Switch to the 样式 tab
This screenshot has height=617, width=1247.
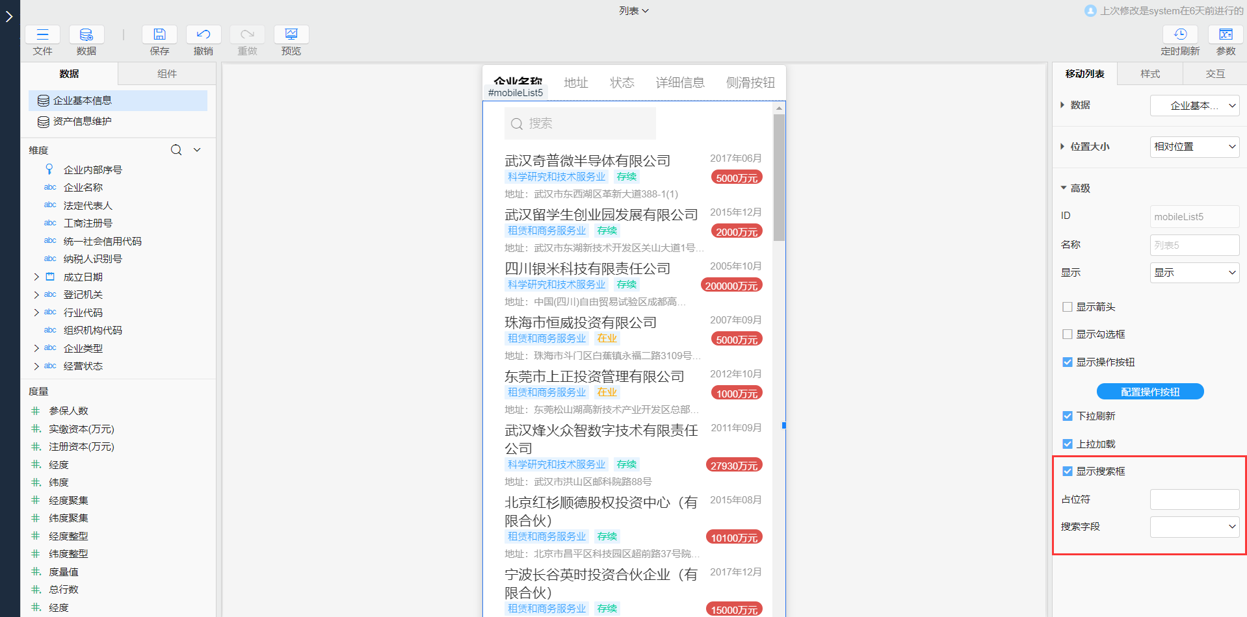[x=1149, y=73]
